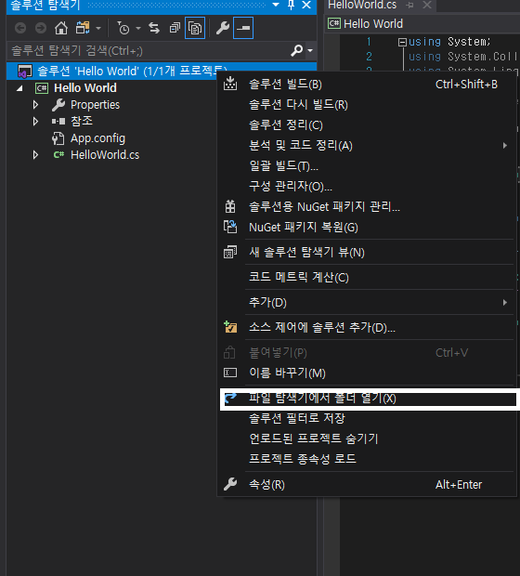The width and height of the screenshot is (520, 576).
Task: Click the search magnifier icon
Action: click(x=297, y=50)
